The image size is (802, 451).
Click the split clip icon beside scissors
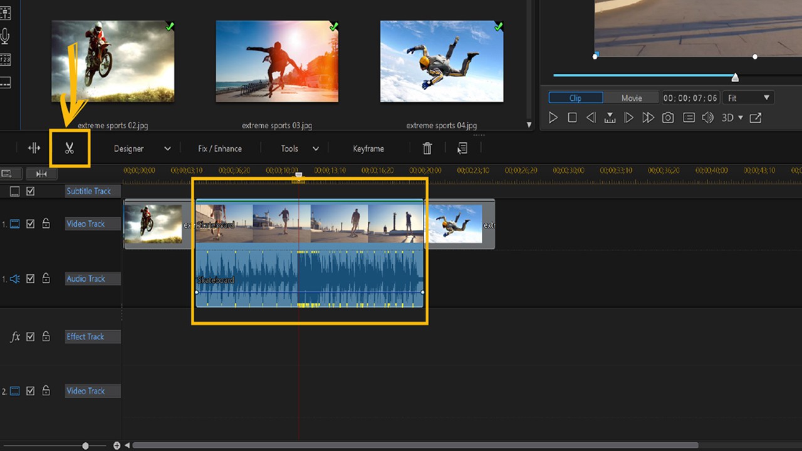[x=34, y=148]
